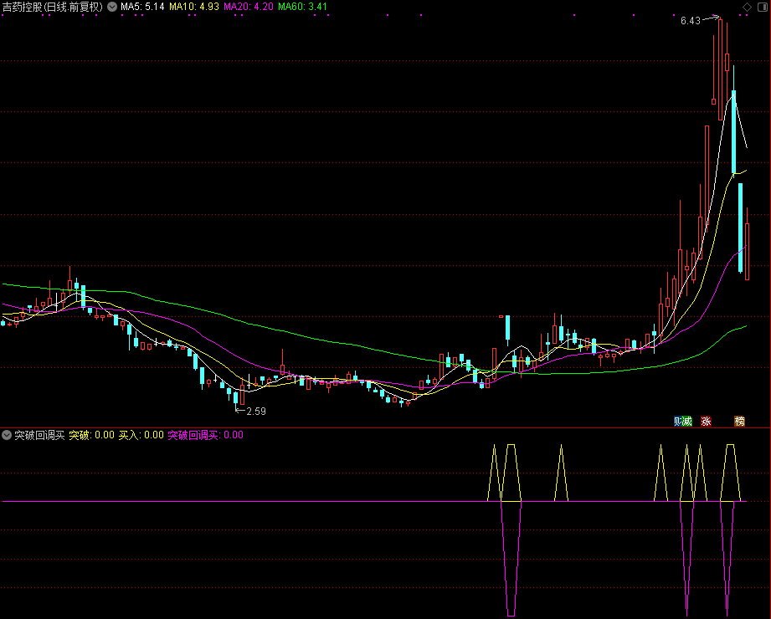The height and width of the screenshot is (619, 771).
Task: Click the diamond icon at top right
Action: 747,7
